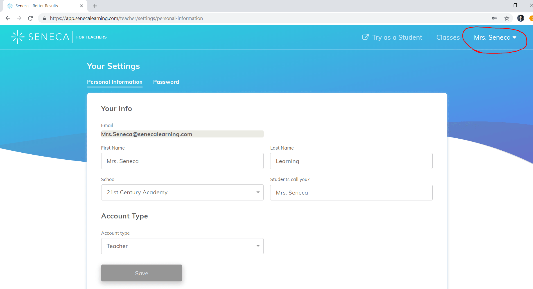Viewport: 533px width, 289px height.
Task: Click the browser back arrow
Action: click(8, 18)
